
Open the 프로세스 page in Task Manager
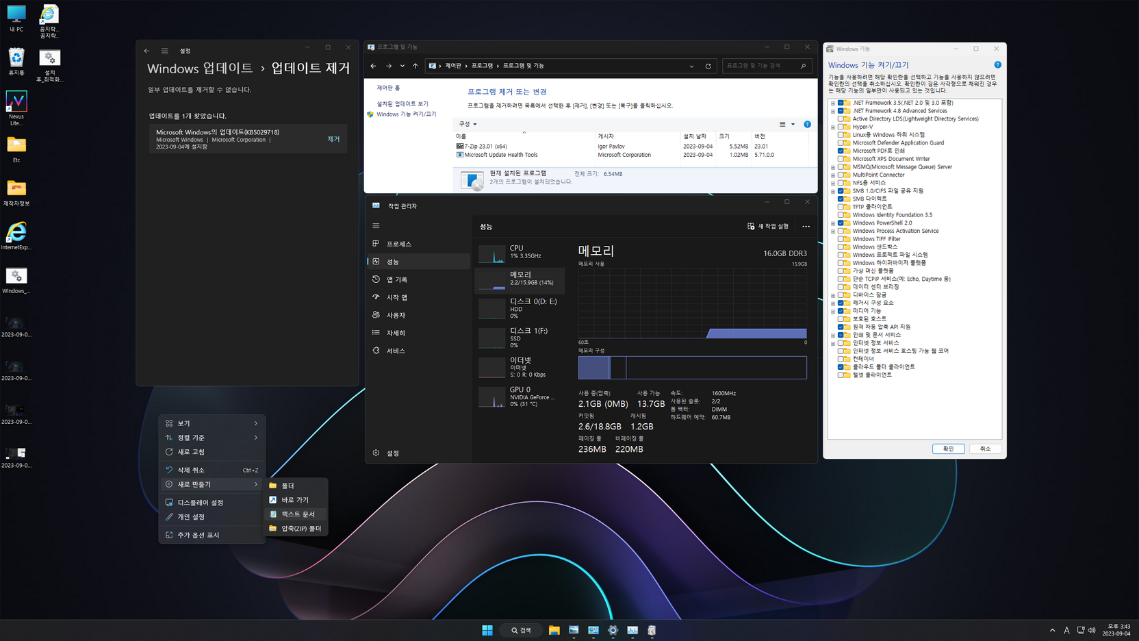coord(418,244)
